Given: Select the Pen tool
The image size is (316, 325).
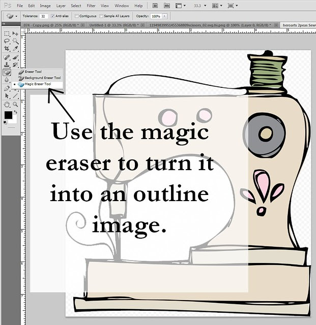Looking at the screenshot, I should pos(7,88).
